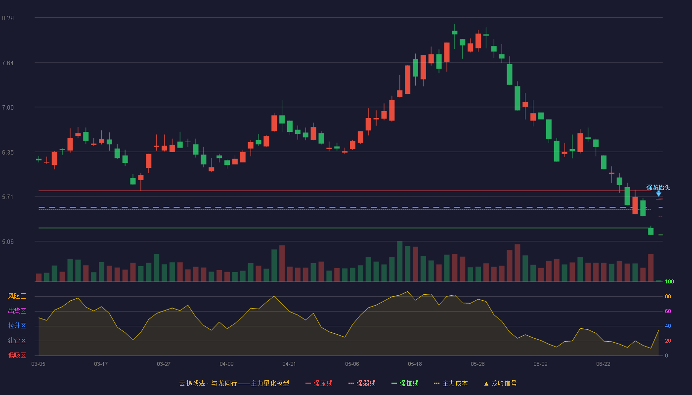
Task: Click the highest green candlestick near 8.29
Action: [x=454, y=33]
